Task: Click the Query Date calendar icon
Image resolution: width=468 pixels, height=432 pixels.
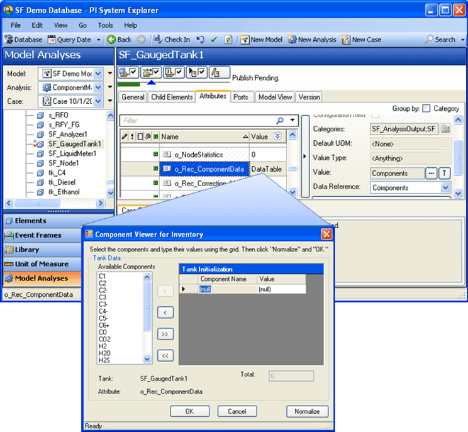Action: [x=52, y=40]
